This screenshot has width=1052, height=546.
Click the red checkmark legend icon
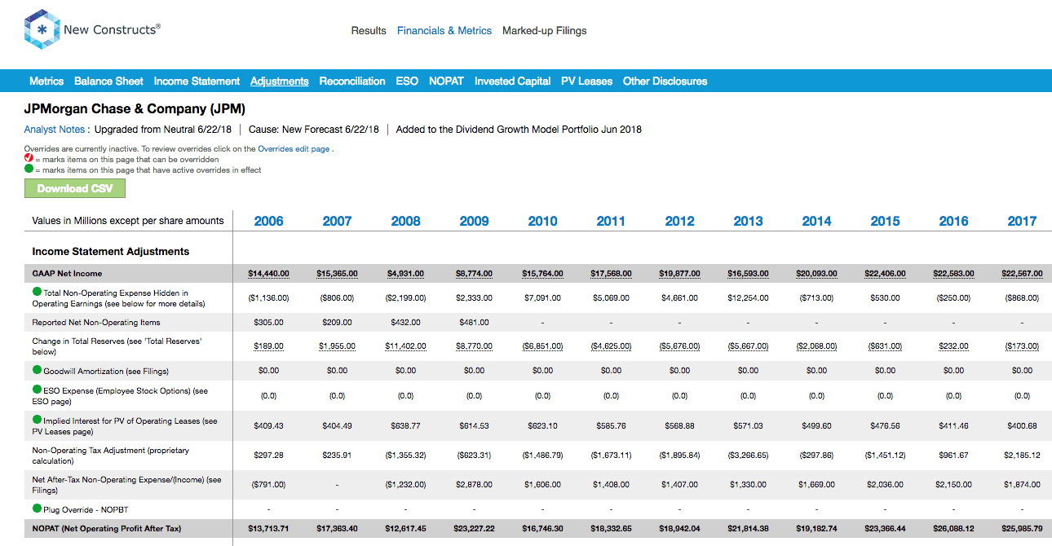(x=29, y=159)
